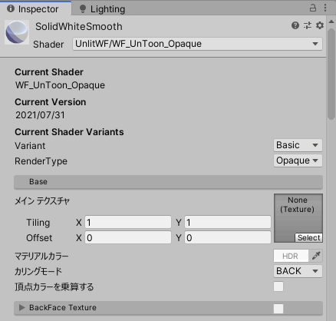Open material help reference icon
The height and width of the screenshot is (321, 336).
(295, 25)
